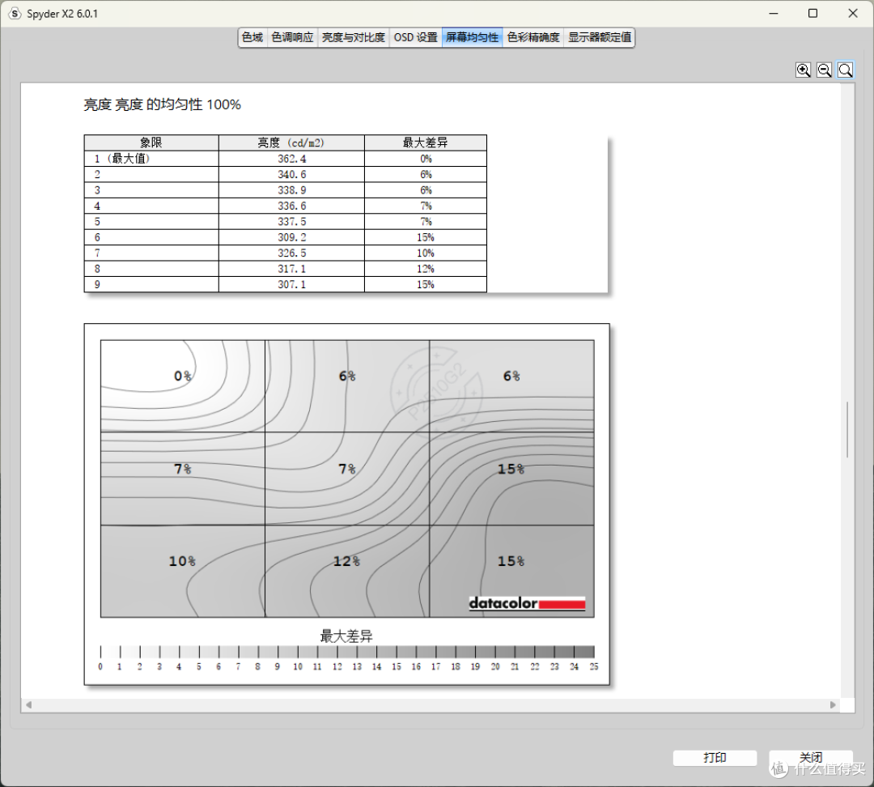Click the 337.5 brightness value
874x787 pixels.
tap(291, 221)
